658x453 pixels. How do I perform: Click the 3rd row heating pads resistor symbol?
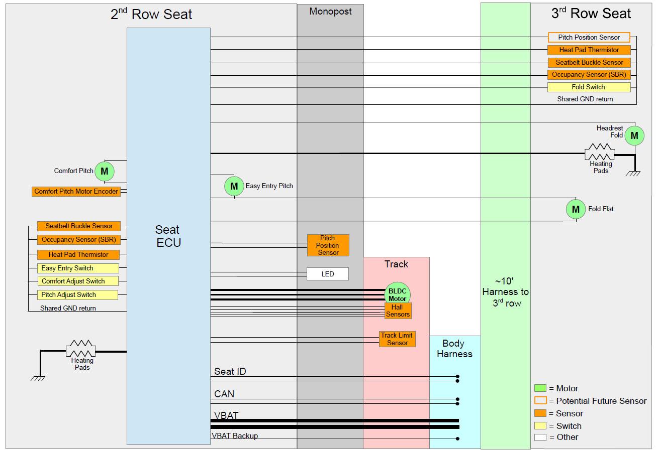pyautogui.click(x=600, y=150)
